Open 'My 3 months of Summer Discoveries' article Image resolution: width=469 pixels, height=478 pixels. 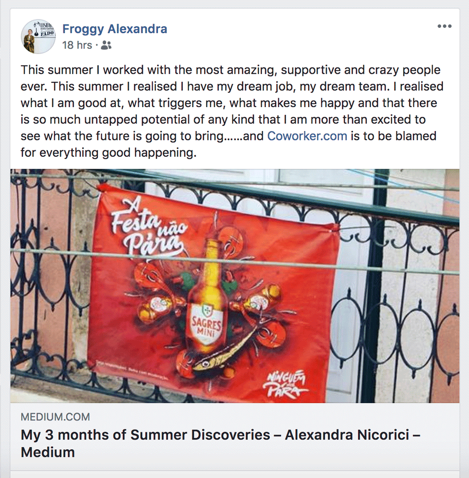[220, 443]
